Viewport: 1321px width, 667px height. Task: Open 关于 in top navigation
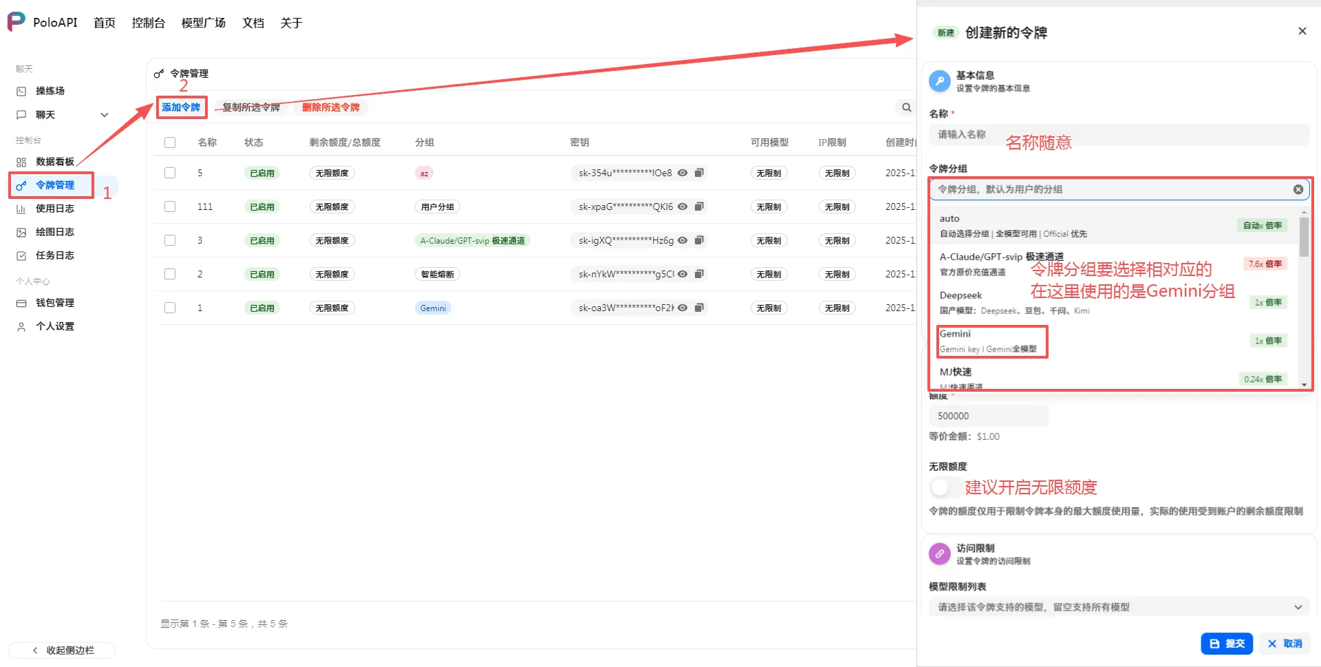[x=292, y=23]
